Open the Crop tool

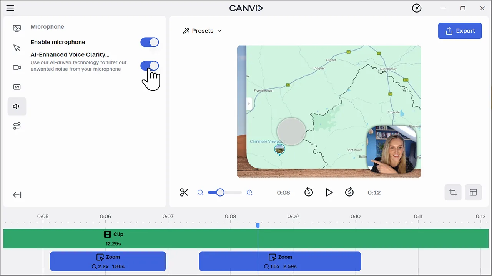453,192
